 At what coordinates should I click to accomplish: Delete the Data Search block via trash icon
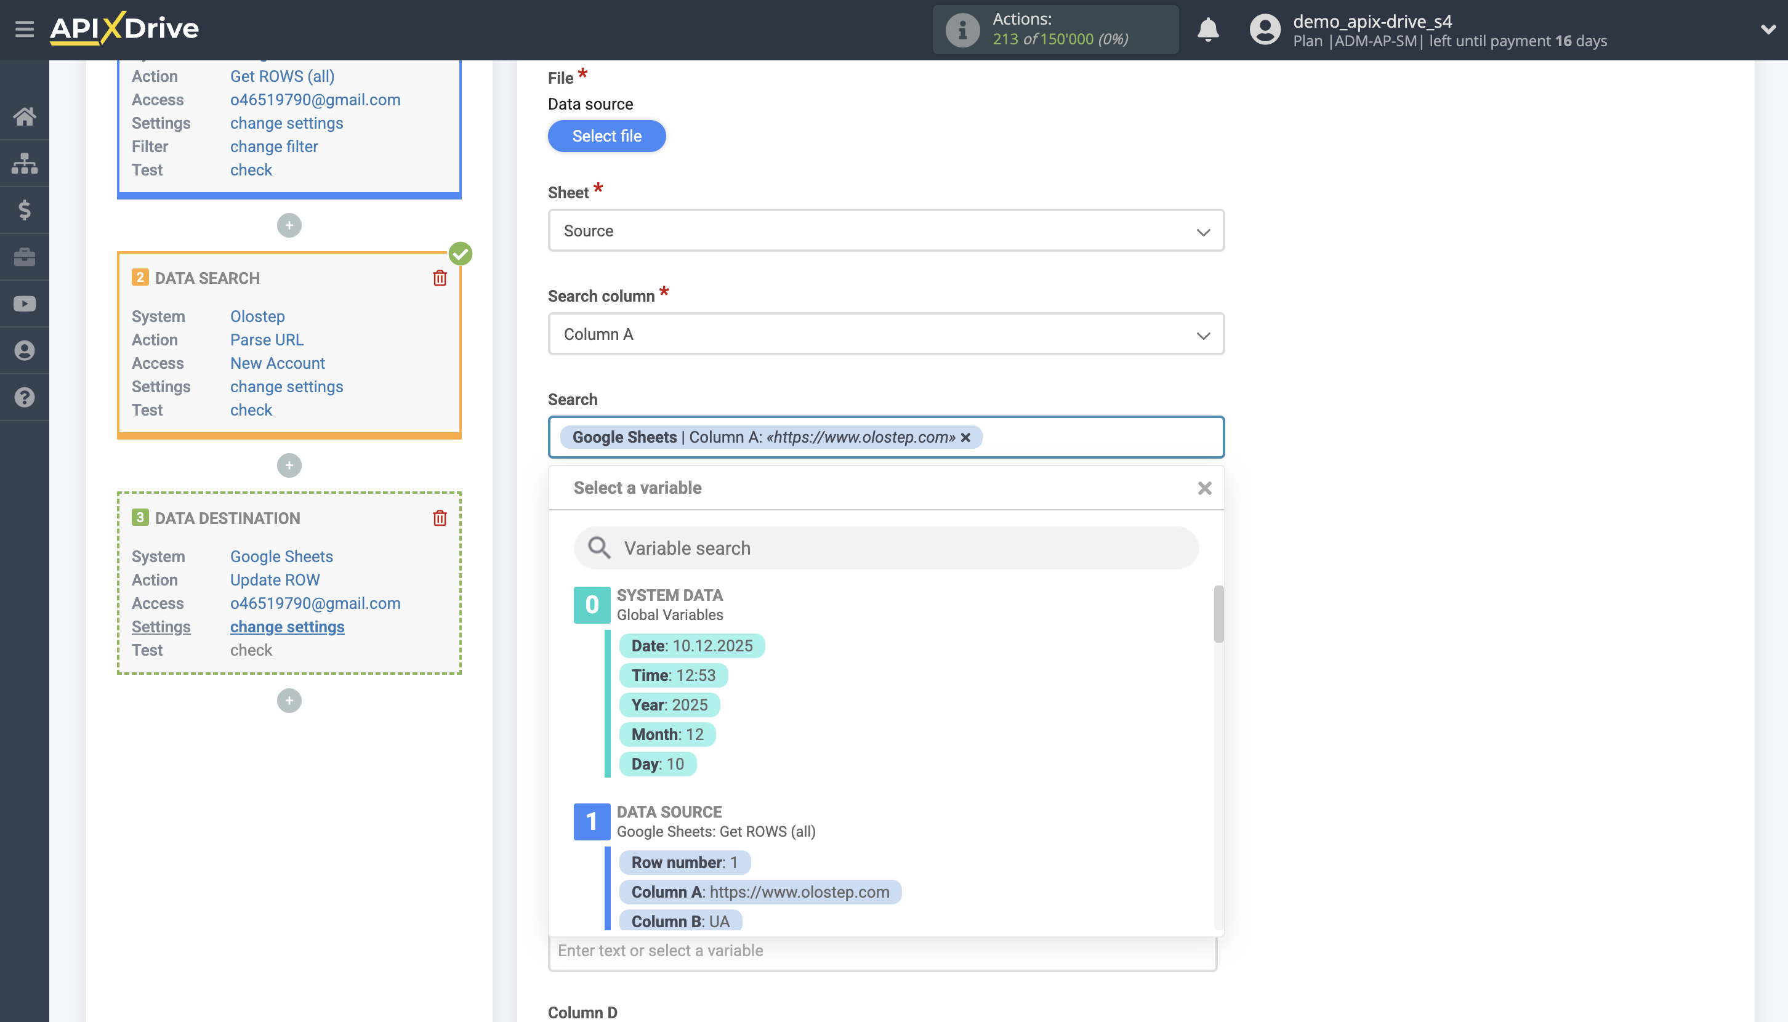440,277
